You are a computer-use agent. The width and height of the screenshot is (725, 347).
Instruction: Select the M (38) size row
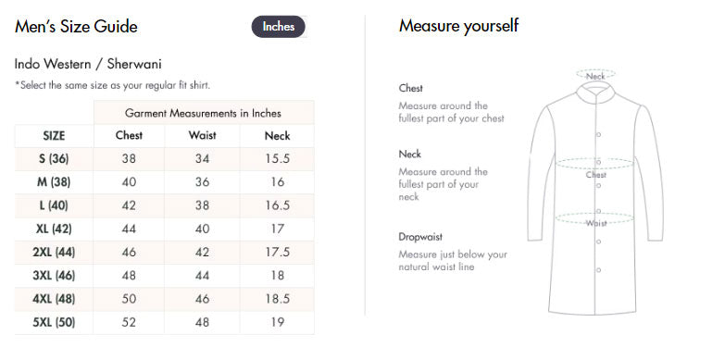pos(164,182)
